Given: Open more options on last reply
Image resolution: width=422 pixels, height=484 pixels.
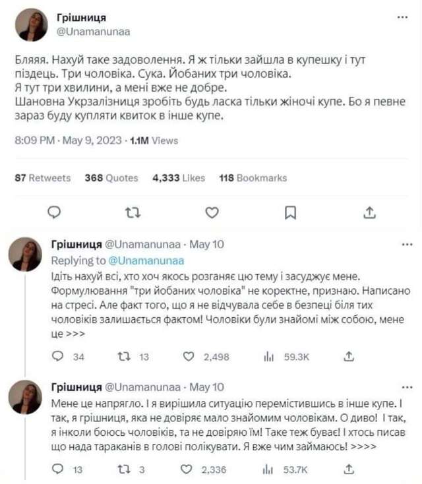Looking at the screenshot, I should tap(407, 387).
